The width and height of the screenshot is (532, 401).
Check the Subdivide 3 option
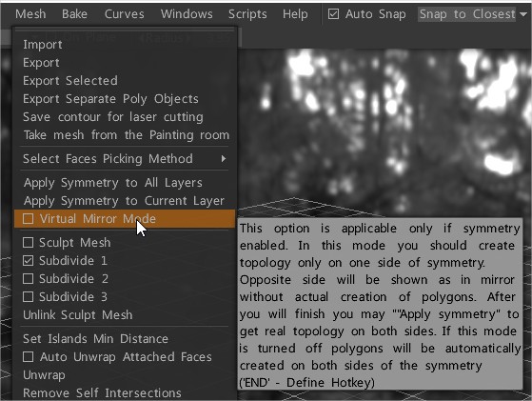tap(29, 297)
